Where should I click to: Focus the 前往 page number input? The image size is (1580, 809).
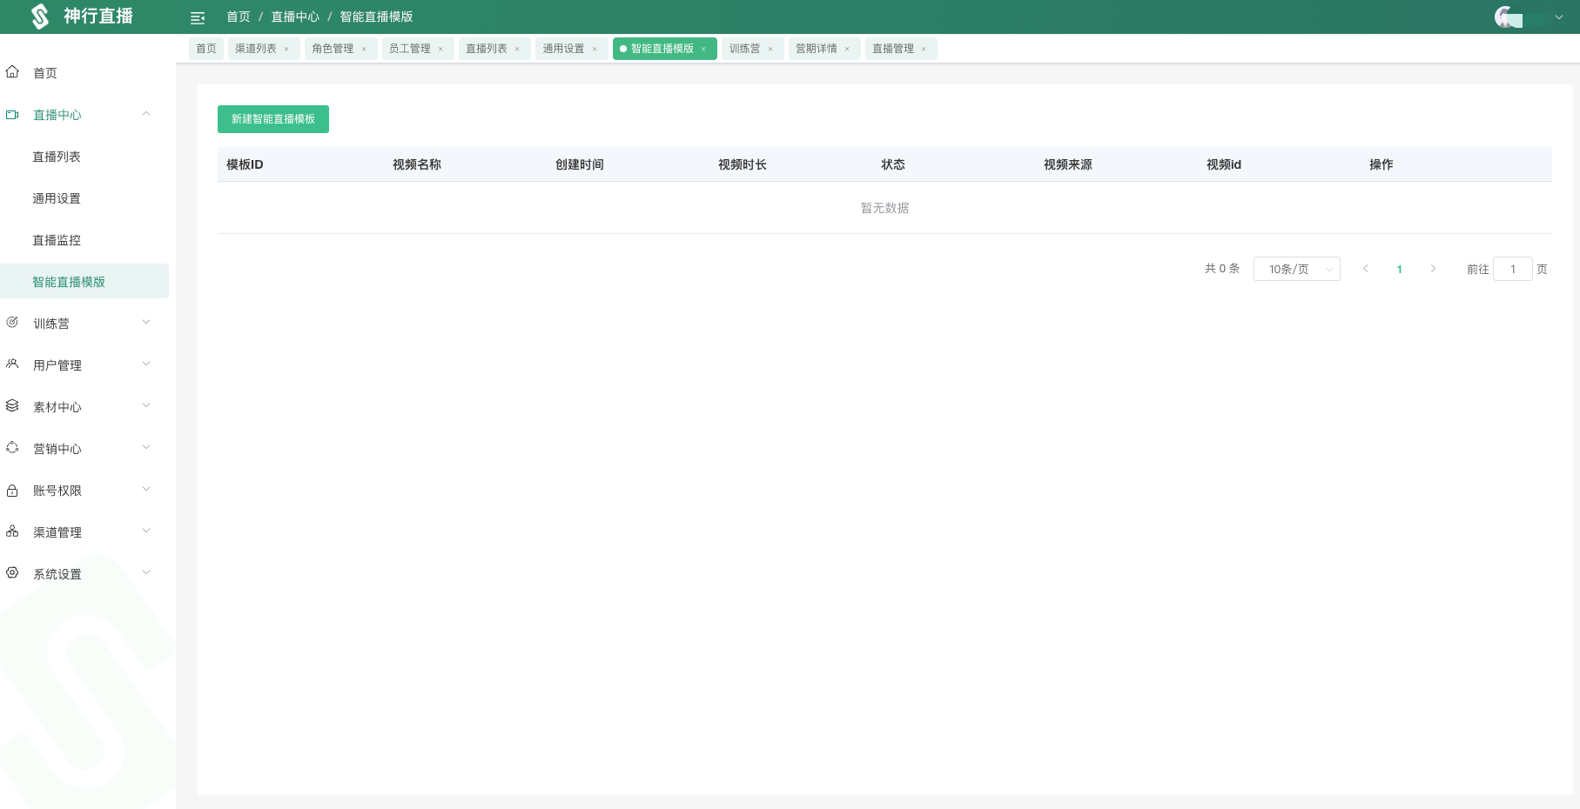pyautogui.click(x=1513, y=269)
